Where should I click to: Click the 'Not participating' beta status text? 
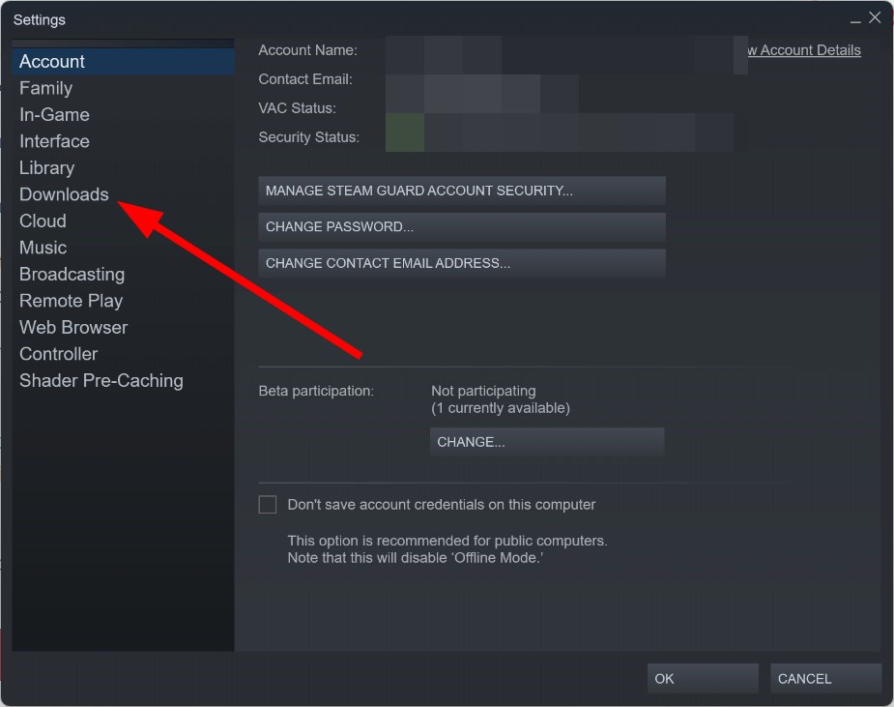pyautogui.click(x=483, y=391)
